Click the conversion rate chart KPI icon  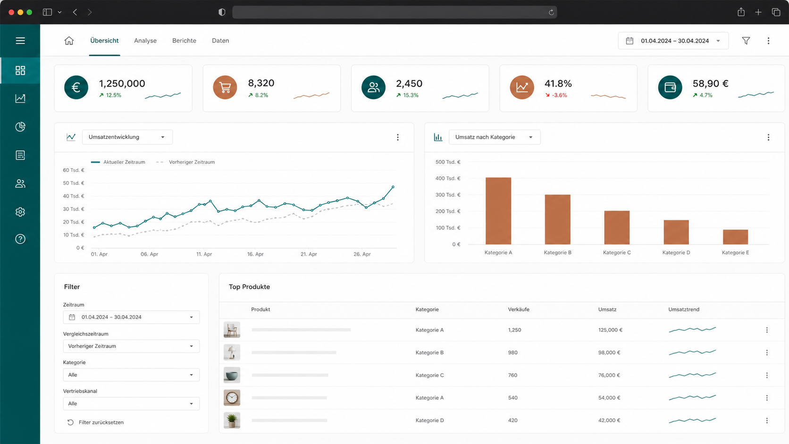[x=522, y=87]
